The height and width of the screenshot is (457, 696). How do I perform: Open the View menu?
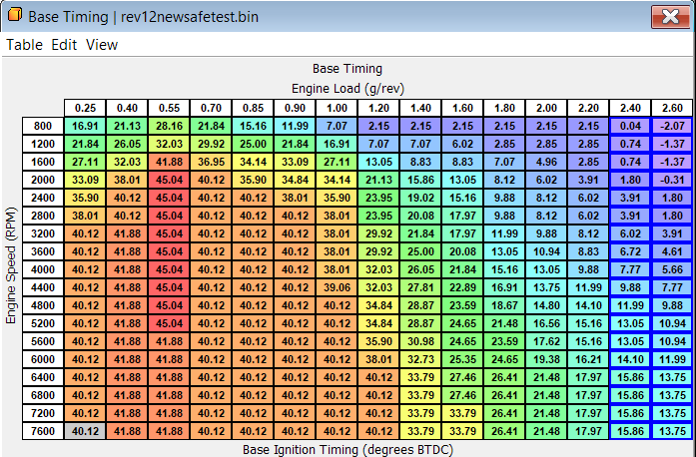[x=101, y=45]
